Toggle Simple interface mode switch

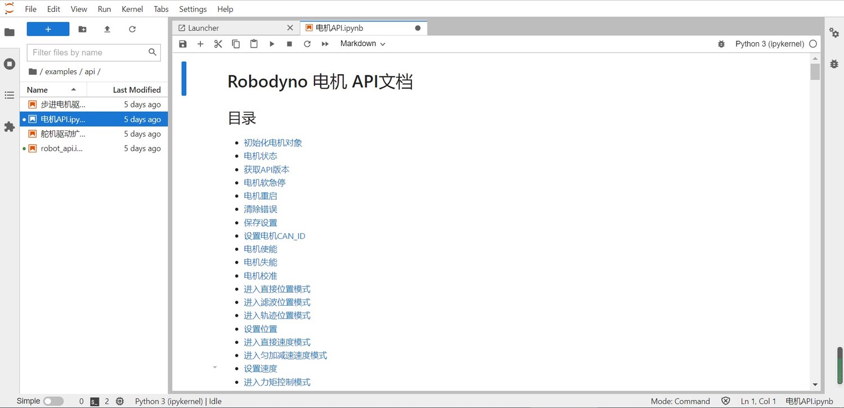coord(53,401)
